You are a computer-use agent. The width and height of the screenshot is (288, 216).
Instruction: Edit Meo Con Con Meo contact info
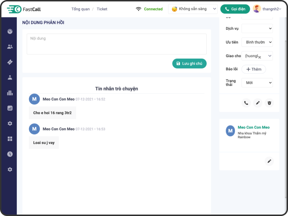[269, 161]
